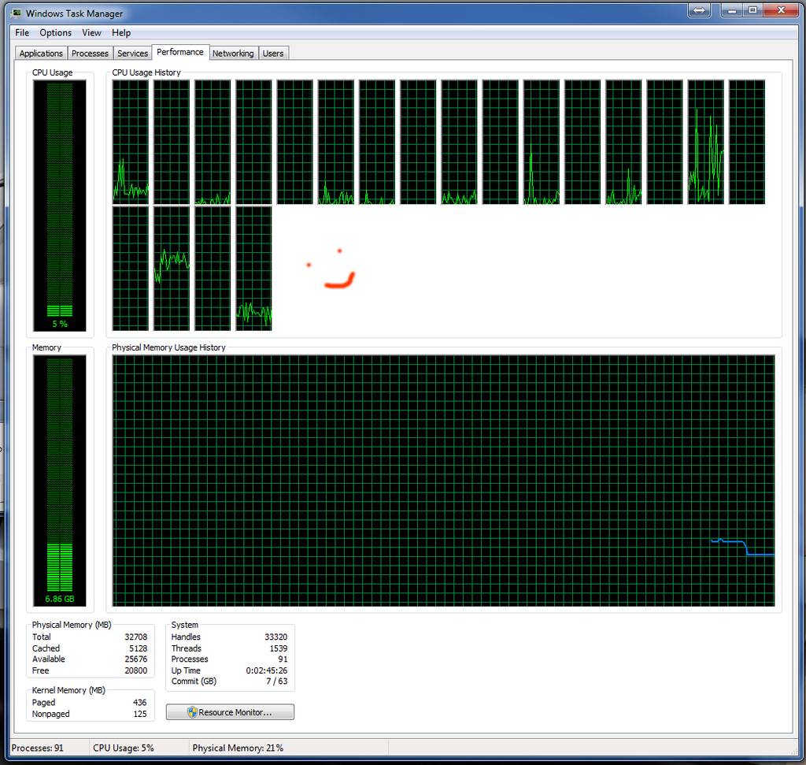Click the Physical Memory Usage History graph

click(x=443, y=481)
